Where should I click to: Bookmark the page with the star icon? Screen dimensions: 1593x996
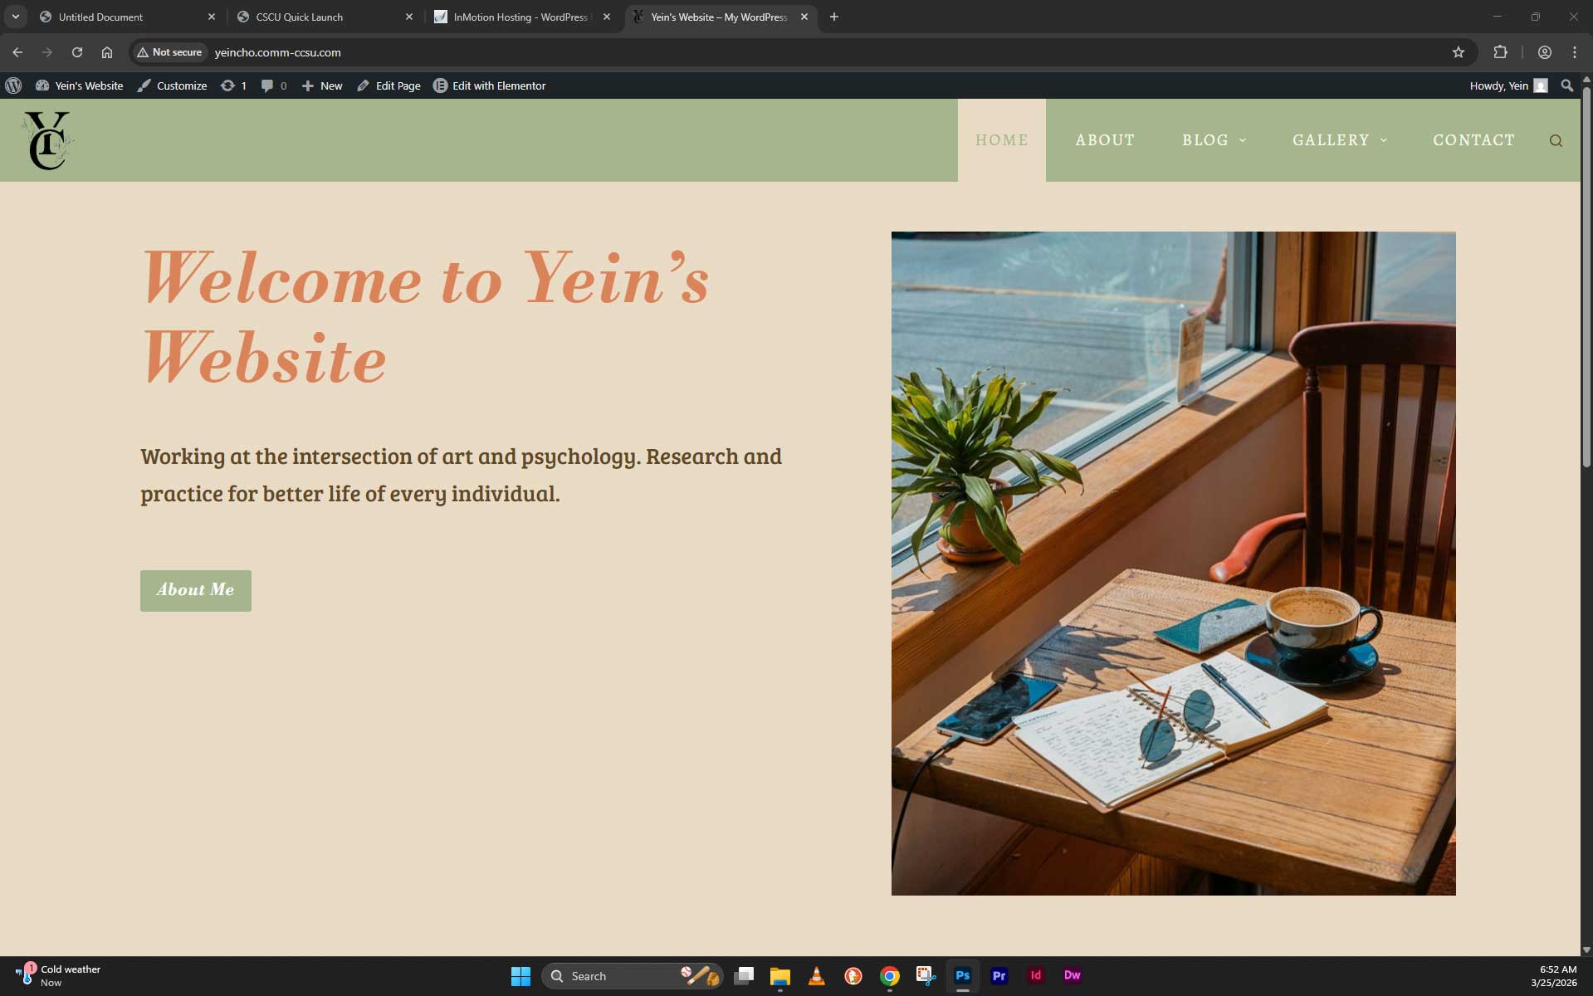pos(1459,51)
